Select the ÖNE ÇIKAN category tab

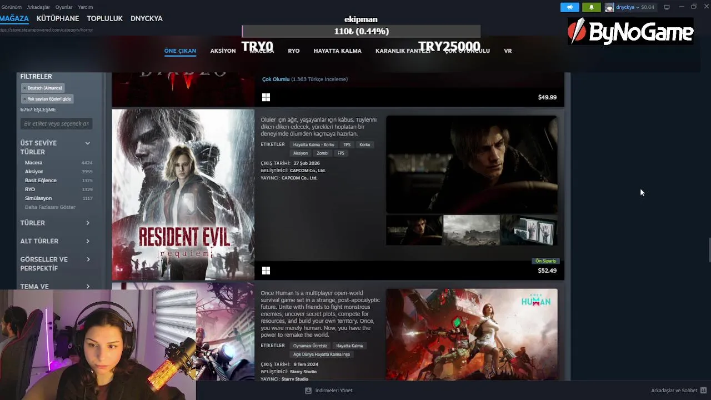(x=180, y=51)
